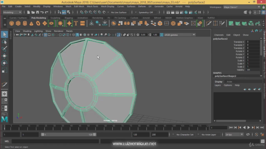
Task: Activate the Rotate tool
Action: tap(5, 63)
